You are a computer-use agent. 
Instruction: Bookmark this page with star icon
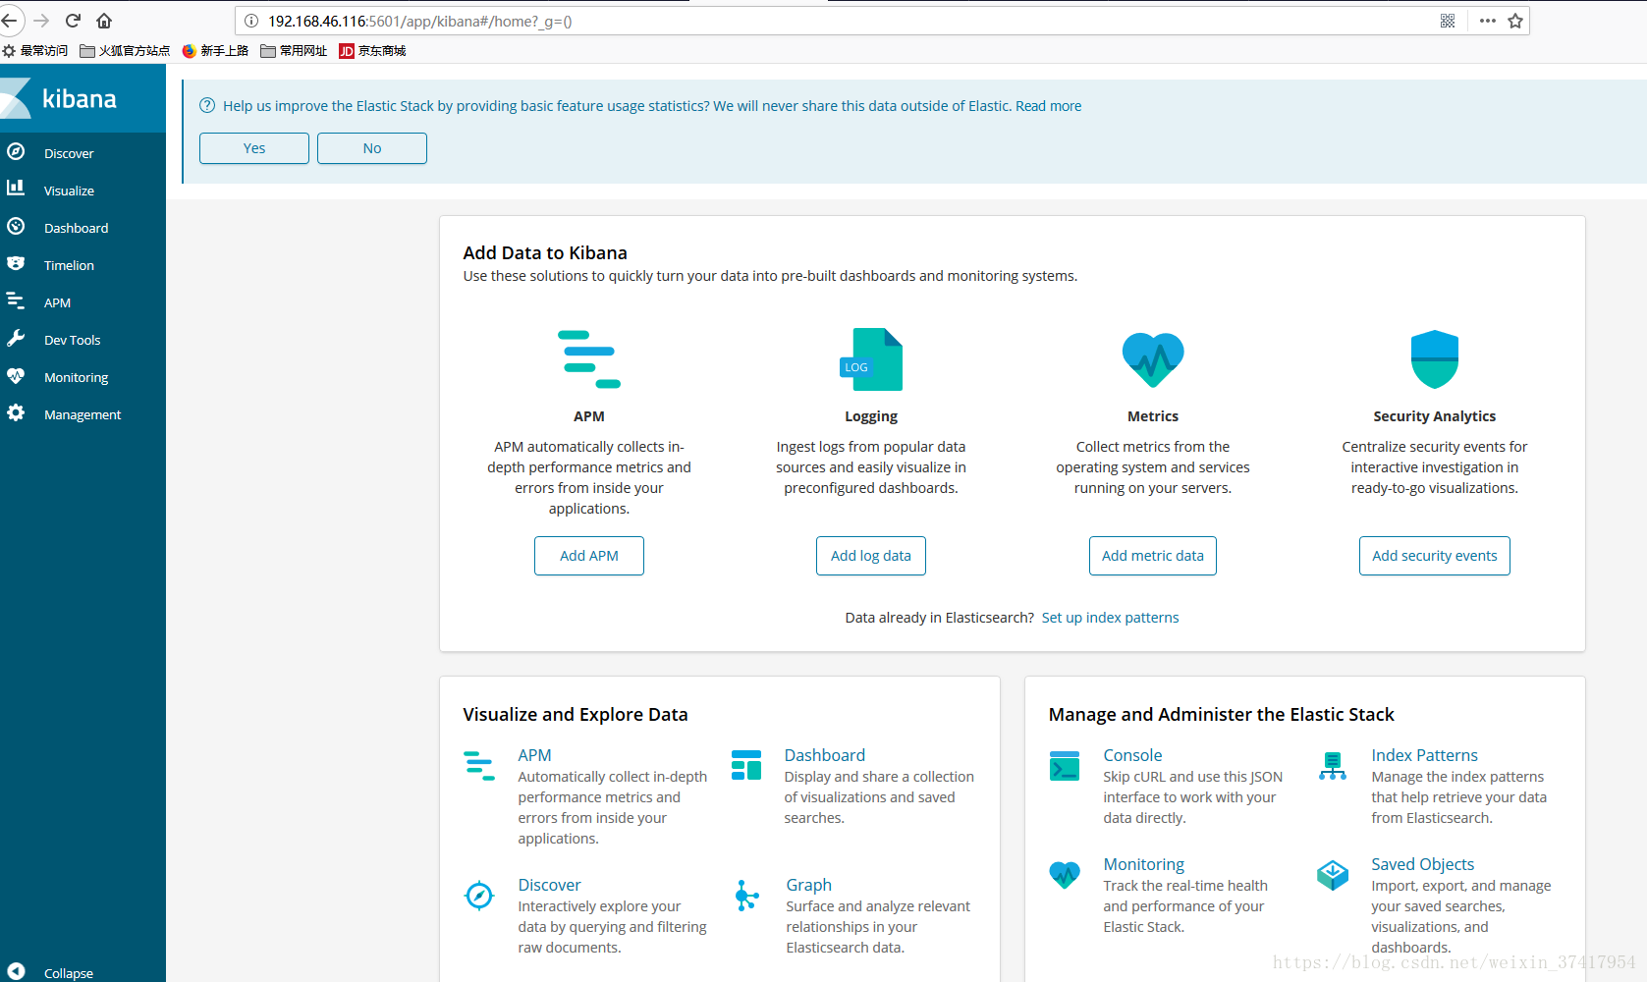point(1515,21)
